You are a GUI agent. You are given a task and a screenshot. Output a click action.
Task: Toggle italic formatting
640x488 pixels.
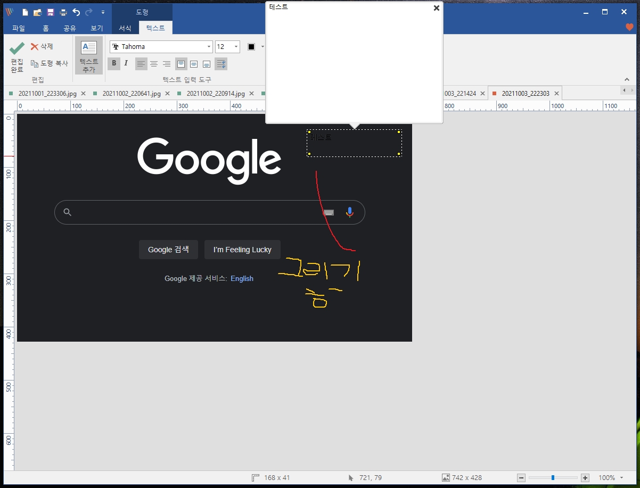[126, 64]
